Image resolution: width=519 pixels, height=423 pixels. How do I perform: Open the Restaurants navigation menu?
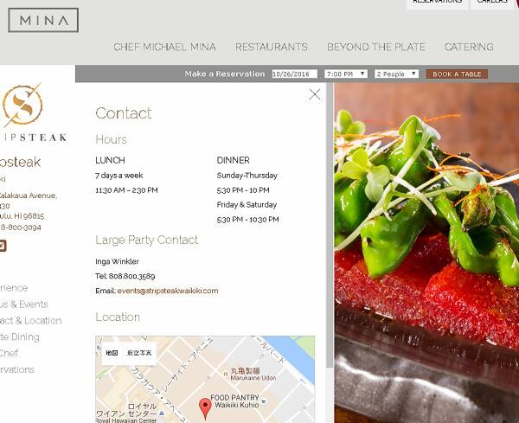272,47
